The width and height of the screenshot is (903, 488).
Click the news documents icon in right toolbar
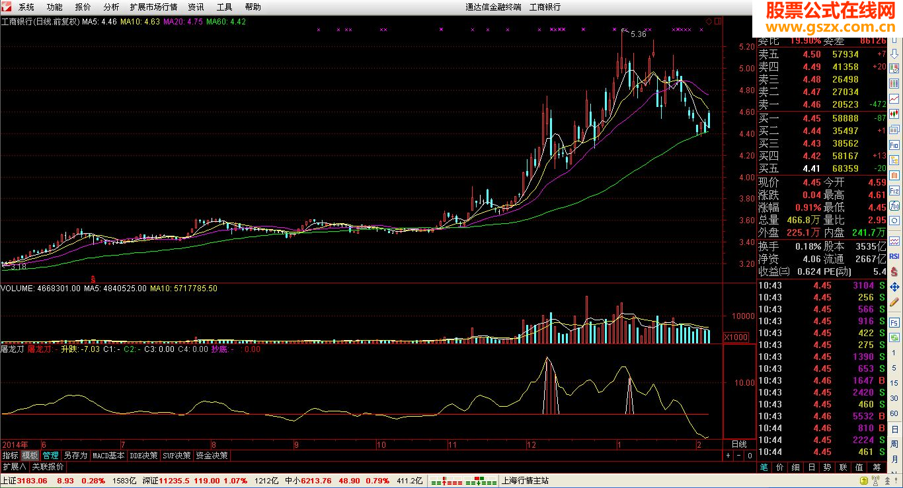894,129
